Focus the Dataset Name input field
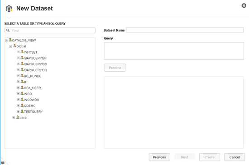 pos(185,30)
